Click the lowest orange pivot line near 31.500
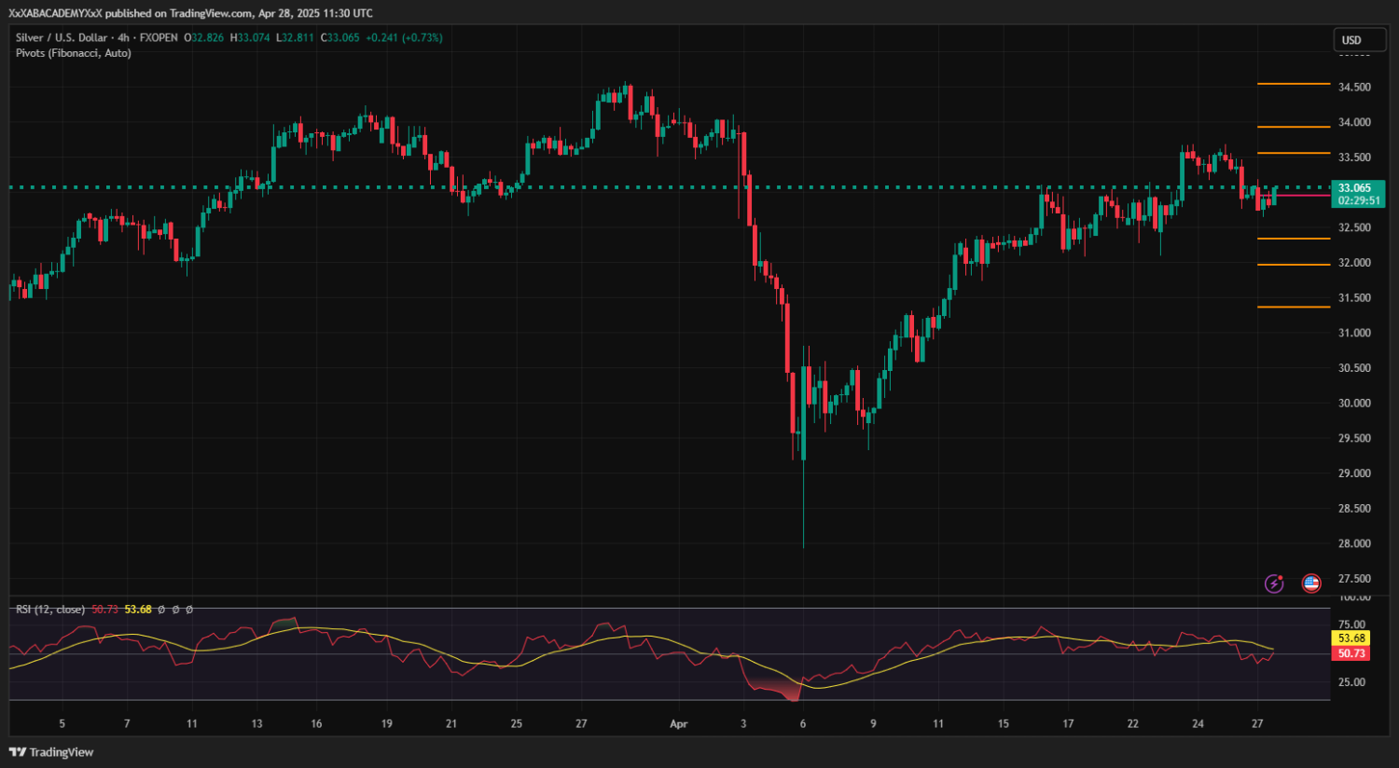The image size is (1399, 768). pos(1294,307)
